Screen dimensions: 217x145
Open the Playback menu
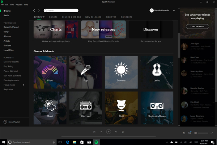click(x=19, y=5)
